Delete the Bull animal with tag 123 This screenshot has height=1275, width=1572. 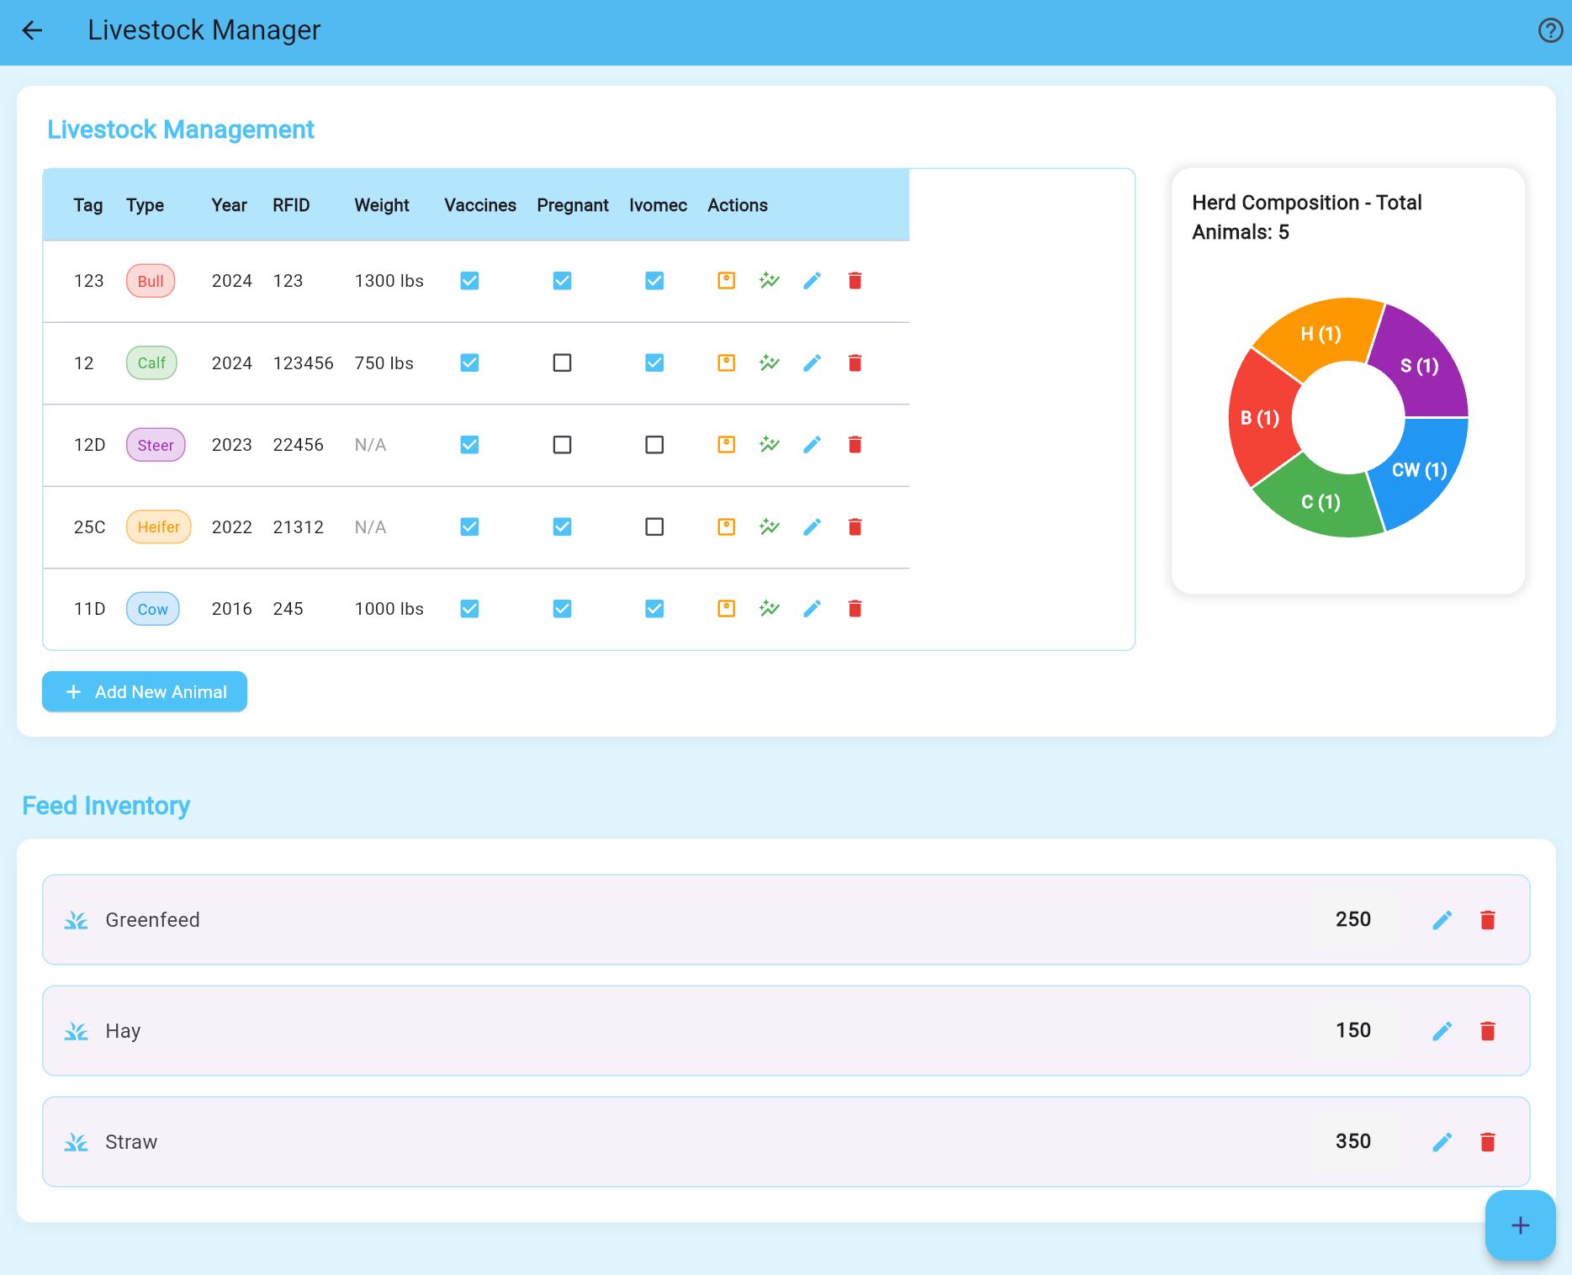click(x=855, y=281)
